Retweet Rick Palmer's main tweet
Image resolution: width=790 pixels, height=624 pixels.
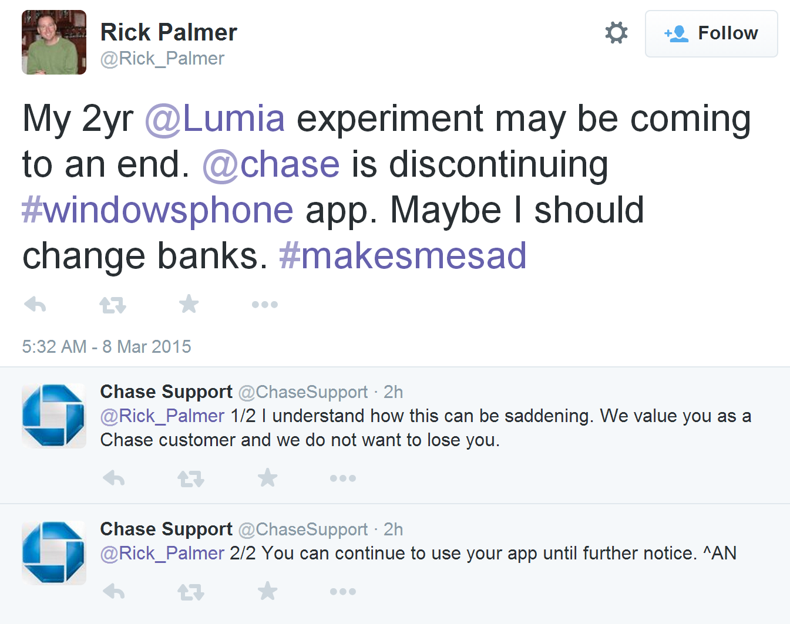click(112, 305)
